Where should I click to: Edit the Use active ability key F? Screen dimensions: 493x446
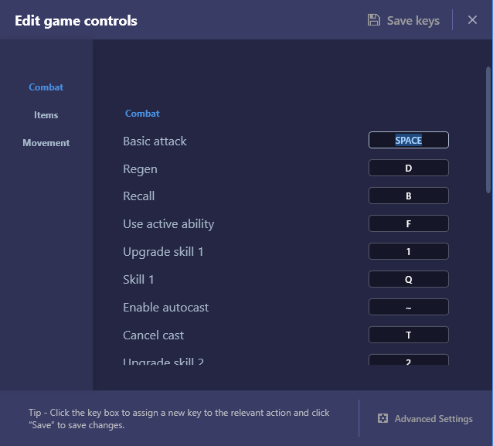pos(409,224)
